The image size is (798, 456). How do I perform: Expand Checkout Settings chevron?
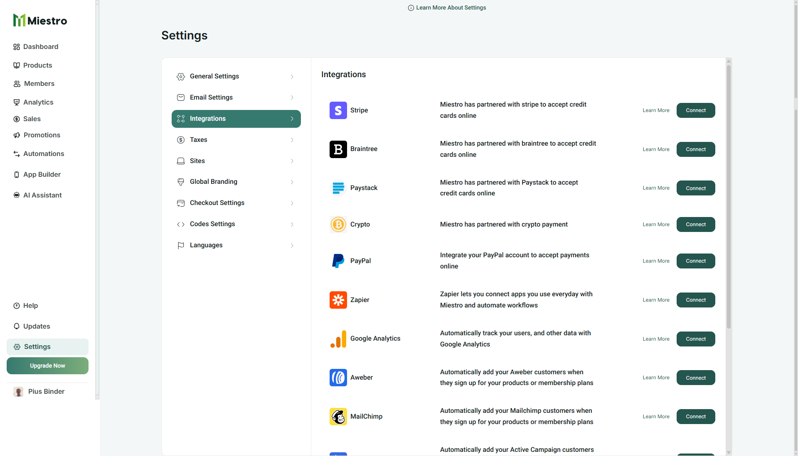(x=292, y=203)
